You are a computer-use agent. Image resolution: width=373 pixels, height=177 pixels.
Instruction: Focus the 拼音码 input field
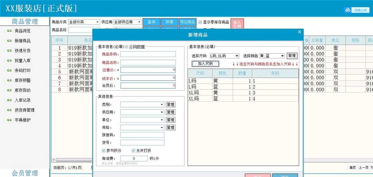coord(142,135)
